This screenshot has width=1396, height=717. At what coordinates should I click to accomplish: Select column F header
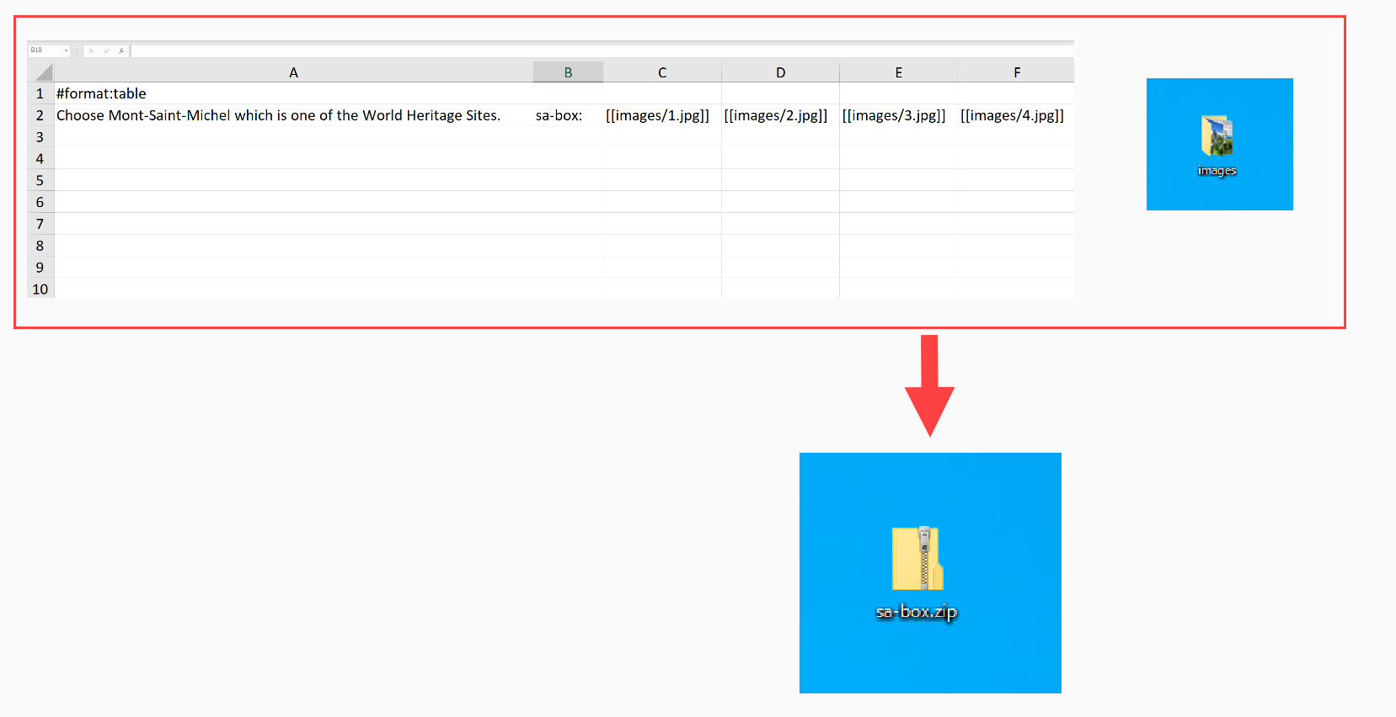[1016, 72]
